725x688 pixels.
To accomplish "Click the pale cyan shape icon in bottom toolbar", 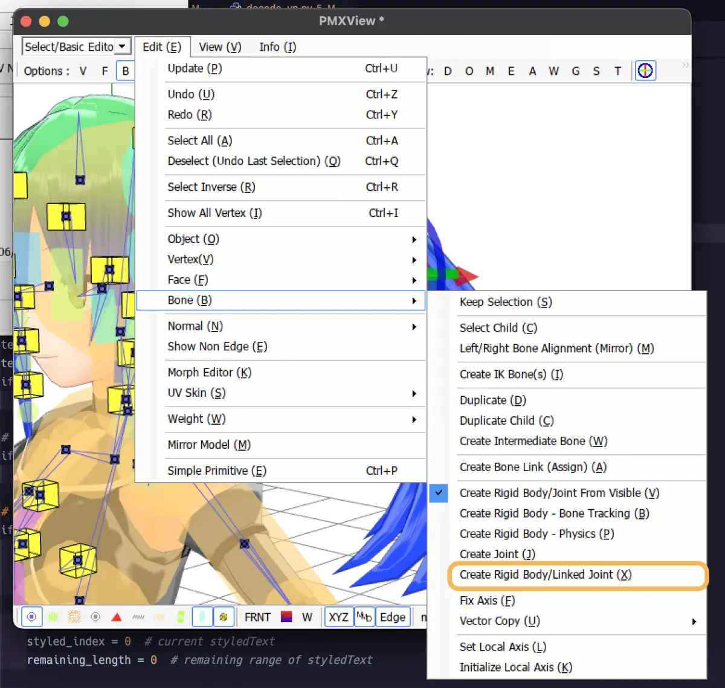I will [202, 617].
